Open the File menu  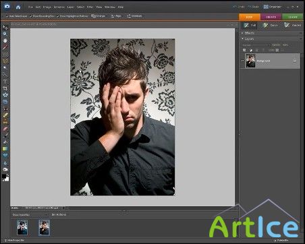click(x=30, y=7)
